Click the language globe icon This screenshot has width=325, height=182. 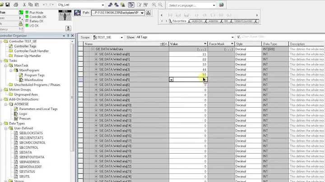pyautogui.click(x=221, y=5)
